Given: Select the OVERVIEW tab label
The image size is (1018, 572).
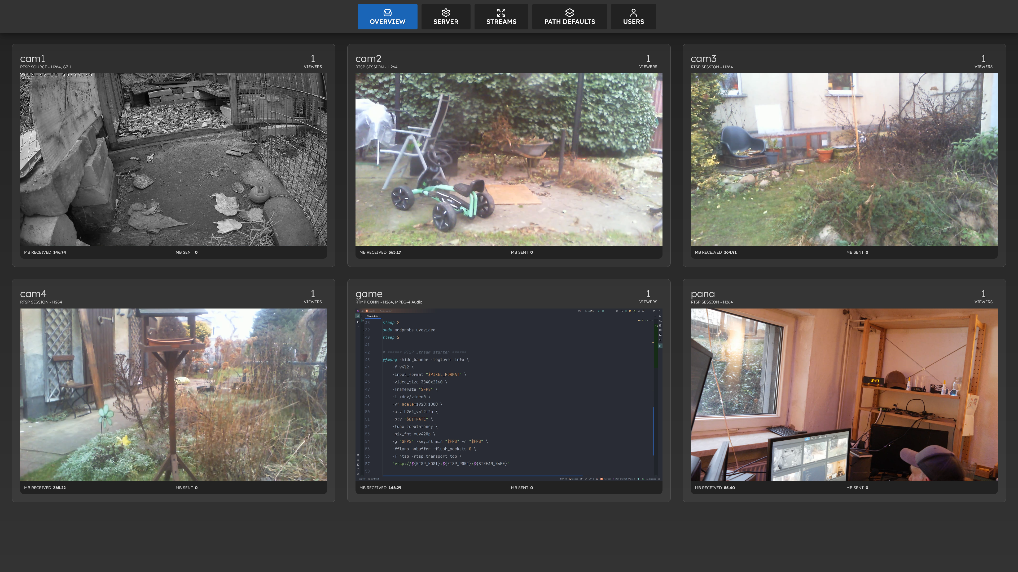Looking at the screenshot, I should 387,22.
